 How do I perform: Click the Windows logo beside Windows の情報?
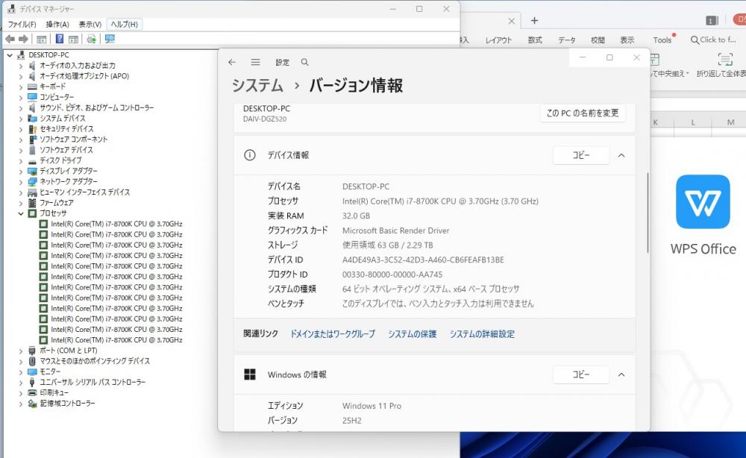click(250, 374)
